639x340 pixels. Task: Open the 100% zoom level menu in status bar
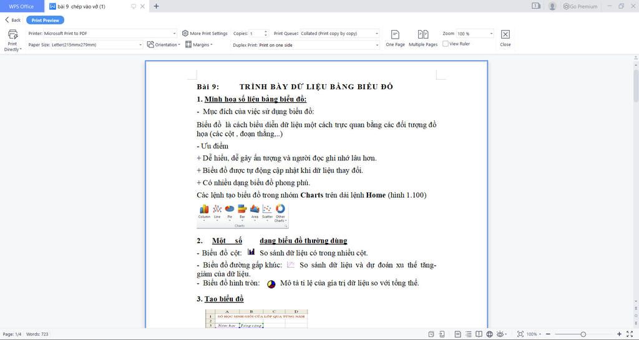tap(534, 334)
